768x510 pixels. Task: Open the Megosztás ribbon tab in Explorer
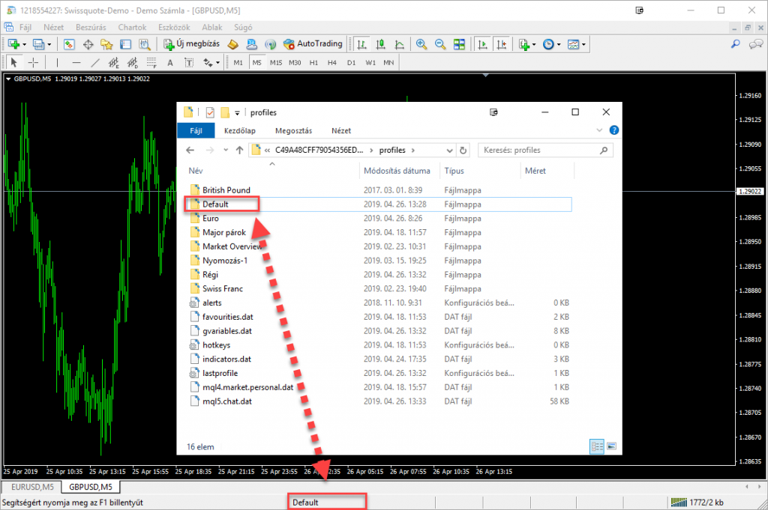pyautogui.click(x=293, y=130)
